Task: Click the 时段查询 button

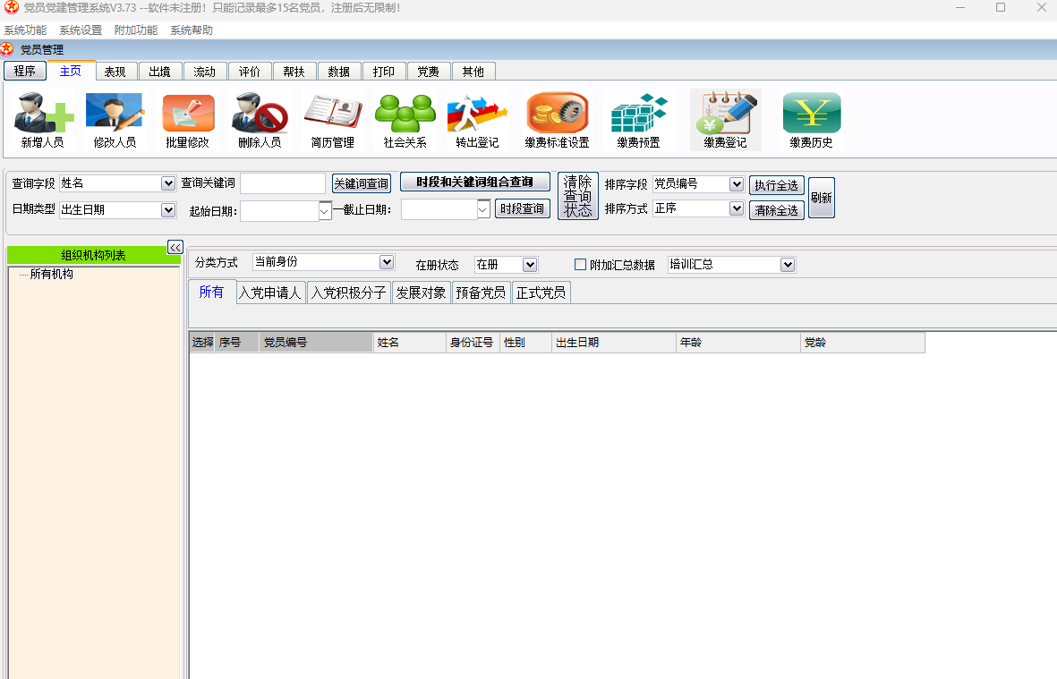Action: tap(523, 208)
